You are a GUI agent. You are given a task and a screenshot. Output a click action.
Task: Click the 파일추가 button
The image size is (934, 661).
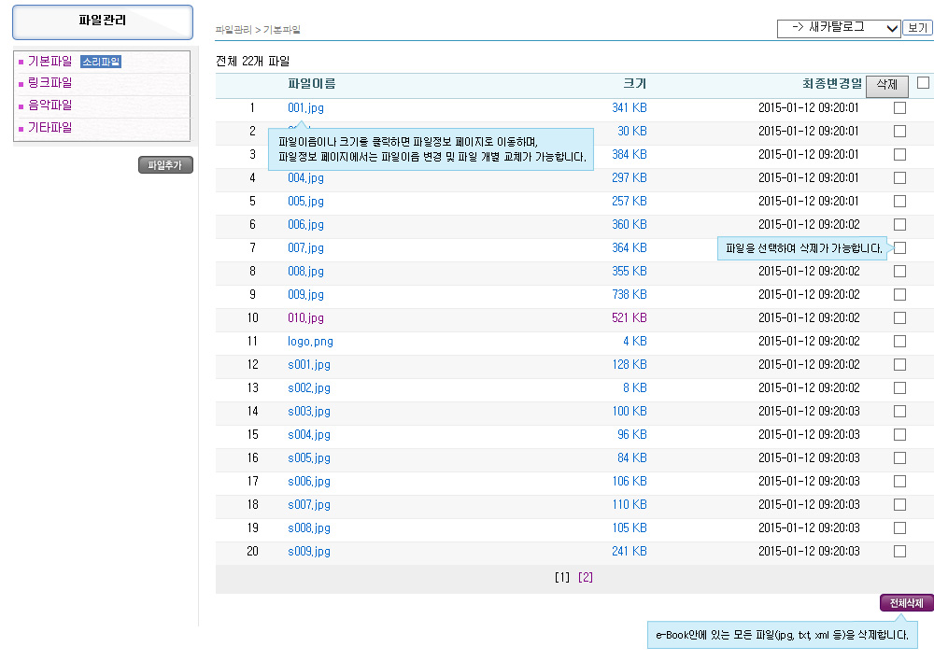coord(165,165)
